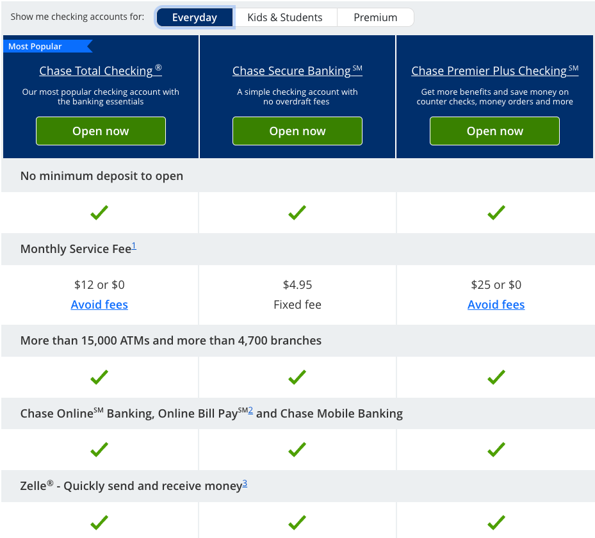Click the Monthly Service Fee heading
The width and height of the screenshot is (595, 538).
pos(76,249)
